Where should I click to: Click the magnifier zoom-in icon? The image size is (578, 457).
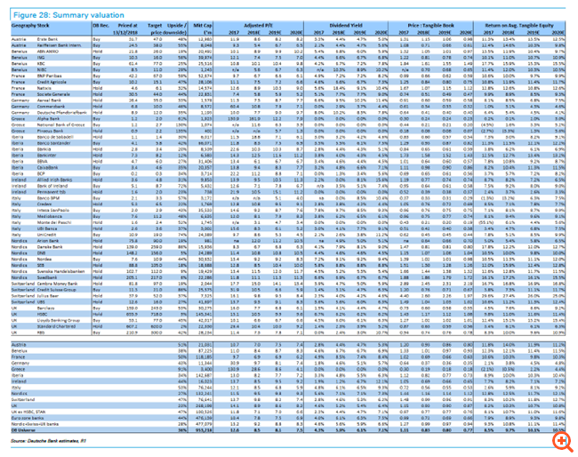point(562,441)
